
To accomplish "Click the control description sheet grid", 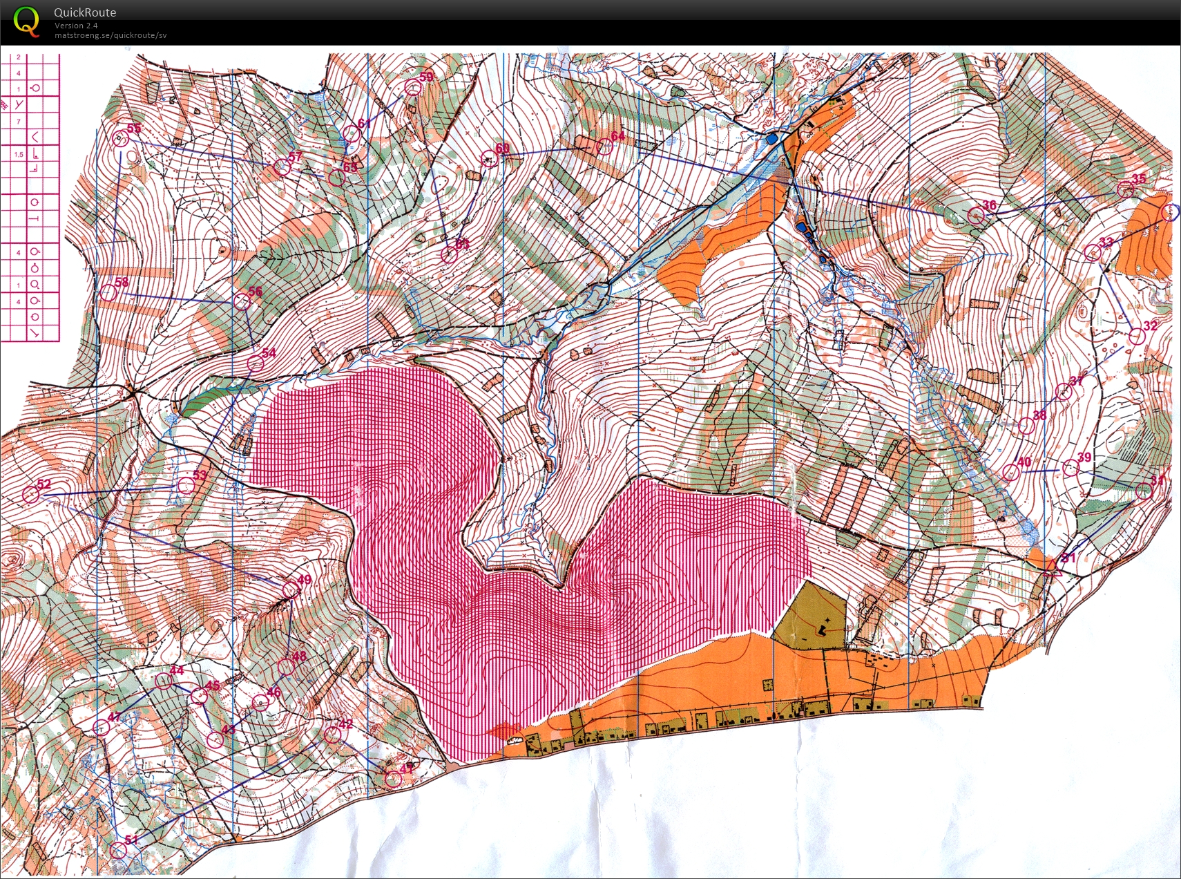I will [30, 197].
